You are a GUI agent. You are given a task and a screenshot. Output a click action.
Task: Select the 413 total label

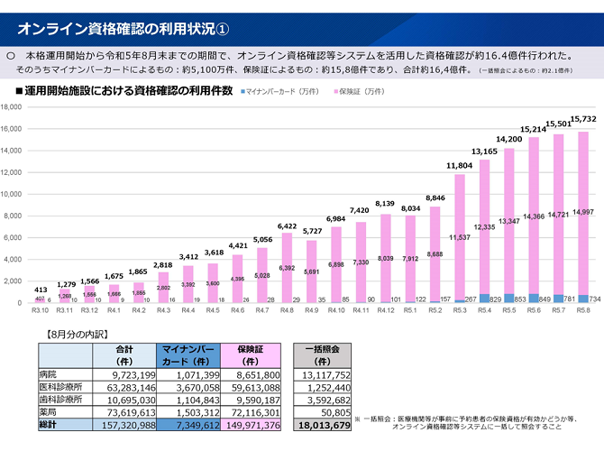41,290
